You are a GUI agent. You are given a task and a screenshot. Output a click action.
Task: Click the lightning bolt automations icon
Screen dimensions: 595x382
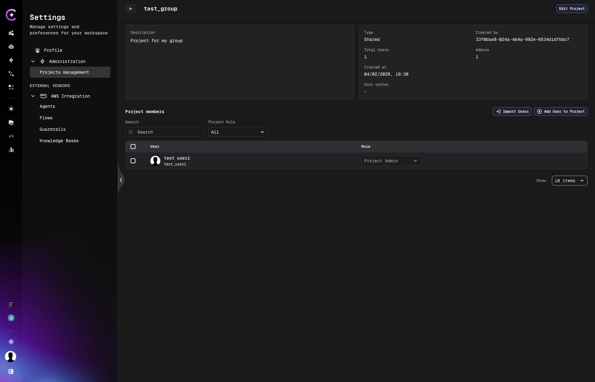11,60
